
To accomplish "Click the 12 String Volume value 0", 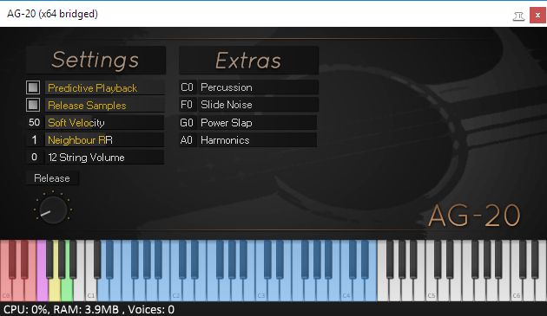I will tap(34, 157).
